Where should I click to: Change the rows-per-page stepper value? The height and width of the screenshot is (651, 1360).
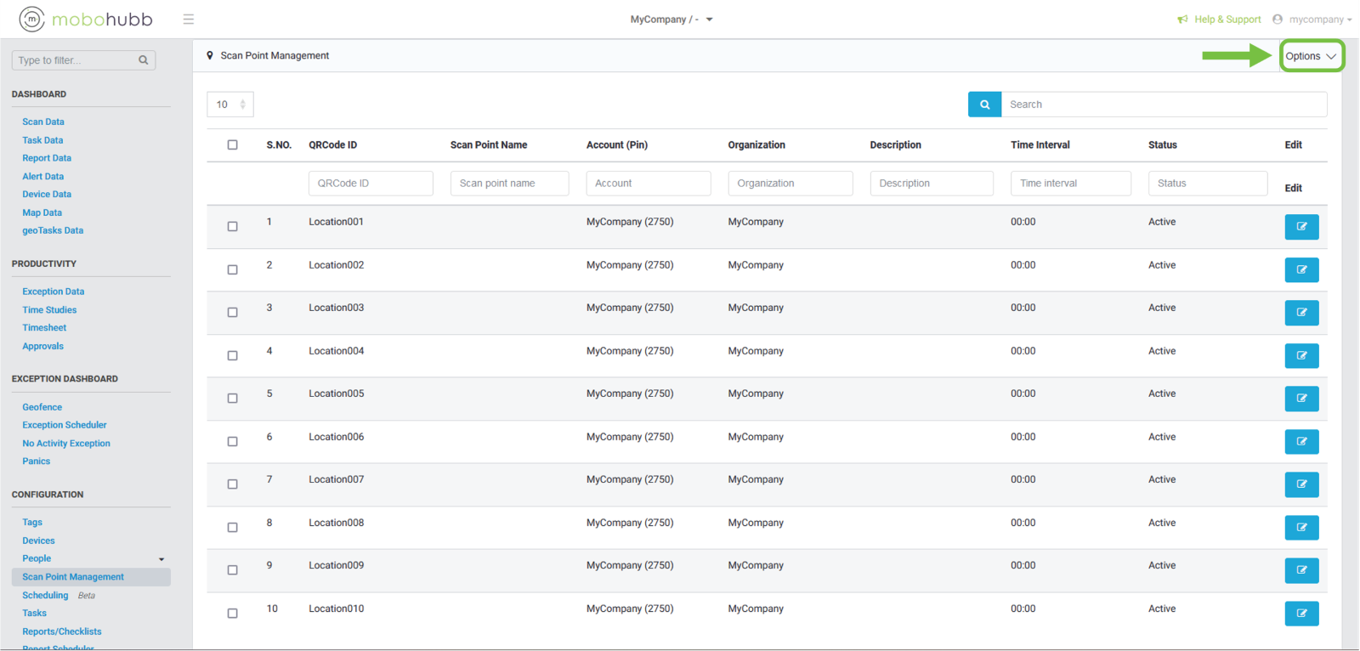tap(242, 105)
